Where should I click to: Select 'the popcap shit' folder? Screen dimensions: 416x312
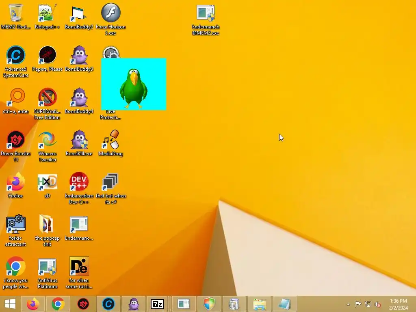[x=47, y=230]
